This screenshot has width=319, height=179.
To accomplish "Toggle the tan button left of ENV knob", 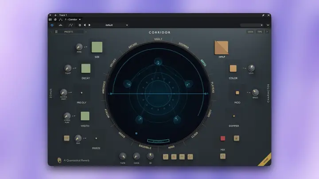I will [x=66, y=138].
